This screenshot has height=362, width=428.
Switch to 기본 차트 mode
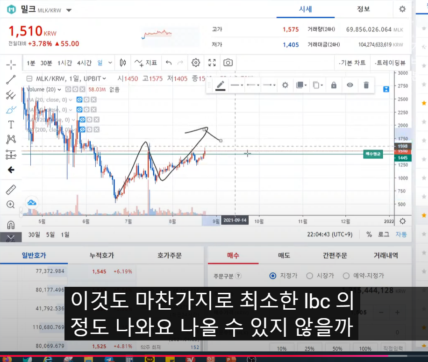[352, 63]
